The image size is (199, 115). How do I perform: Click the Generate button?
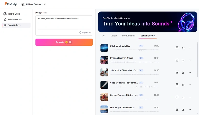click(x=64, y=42)
